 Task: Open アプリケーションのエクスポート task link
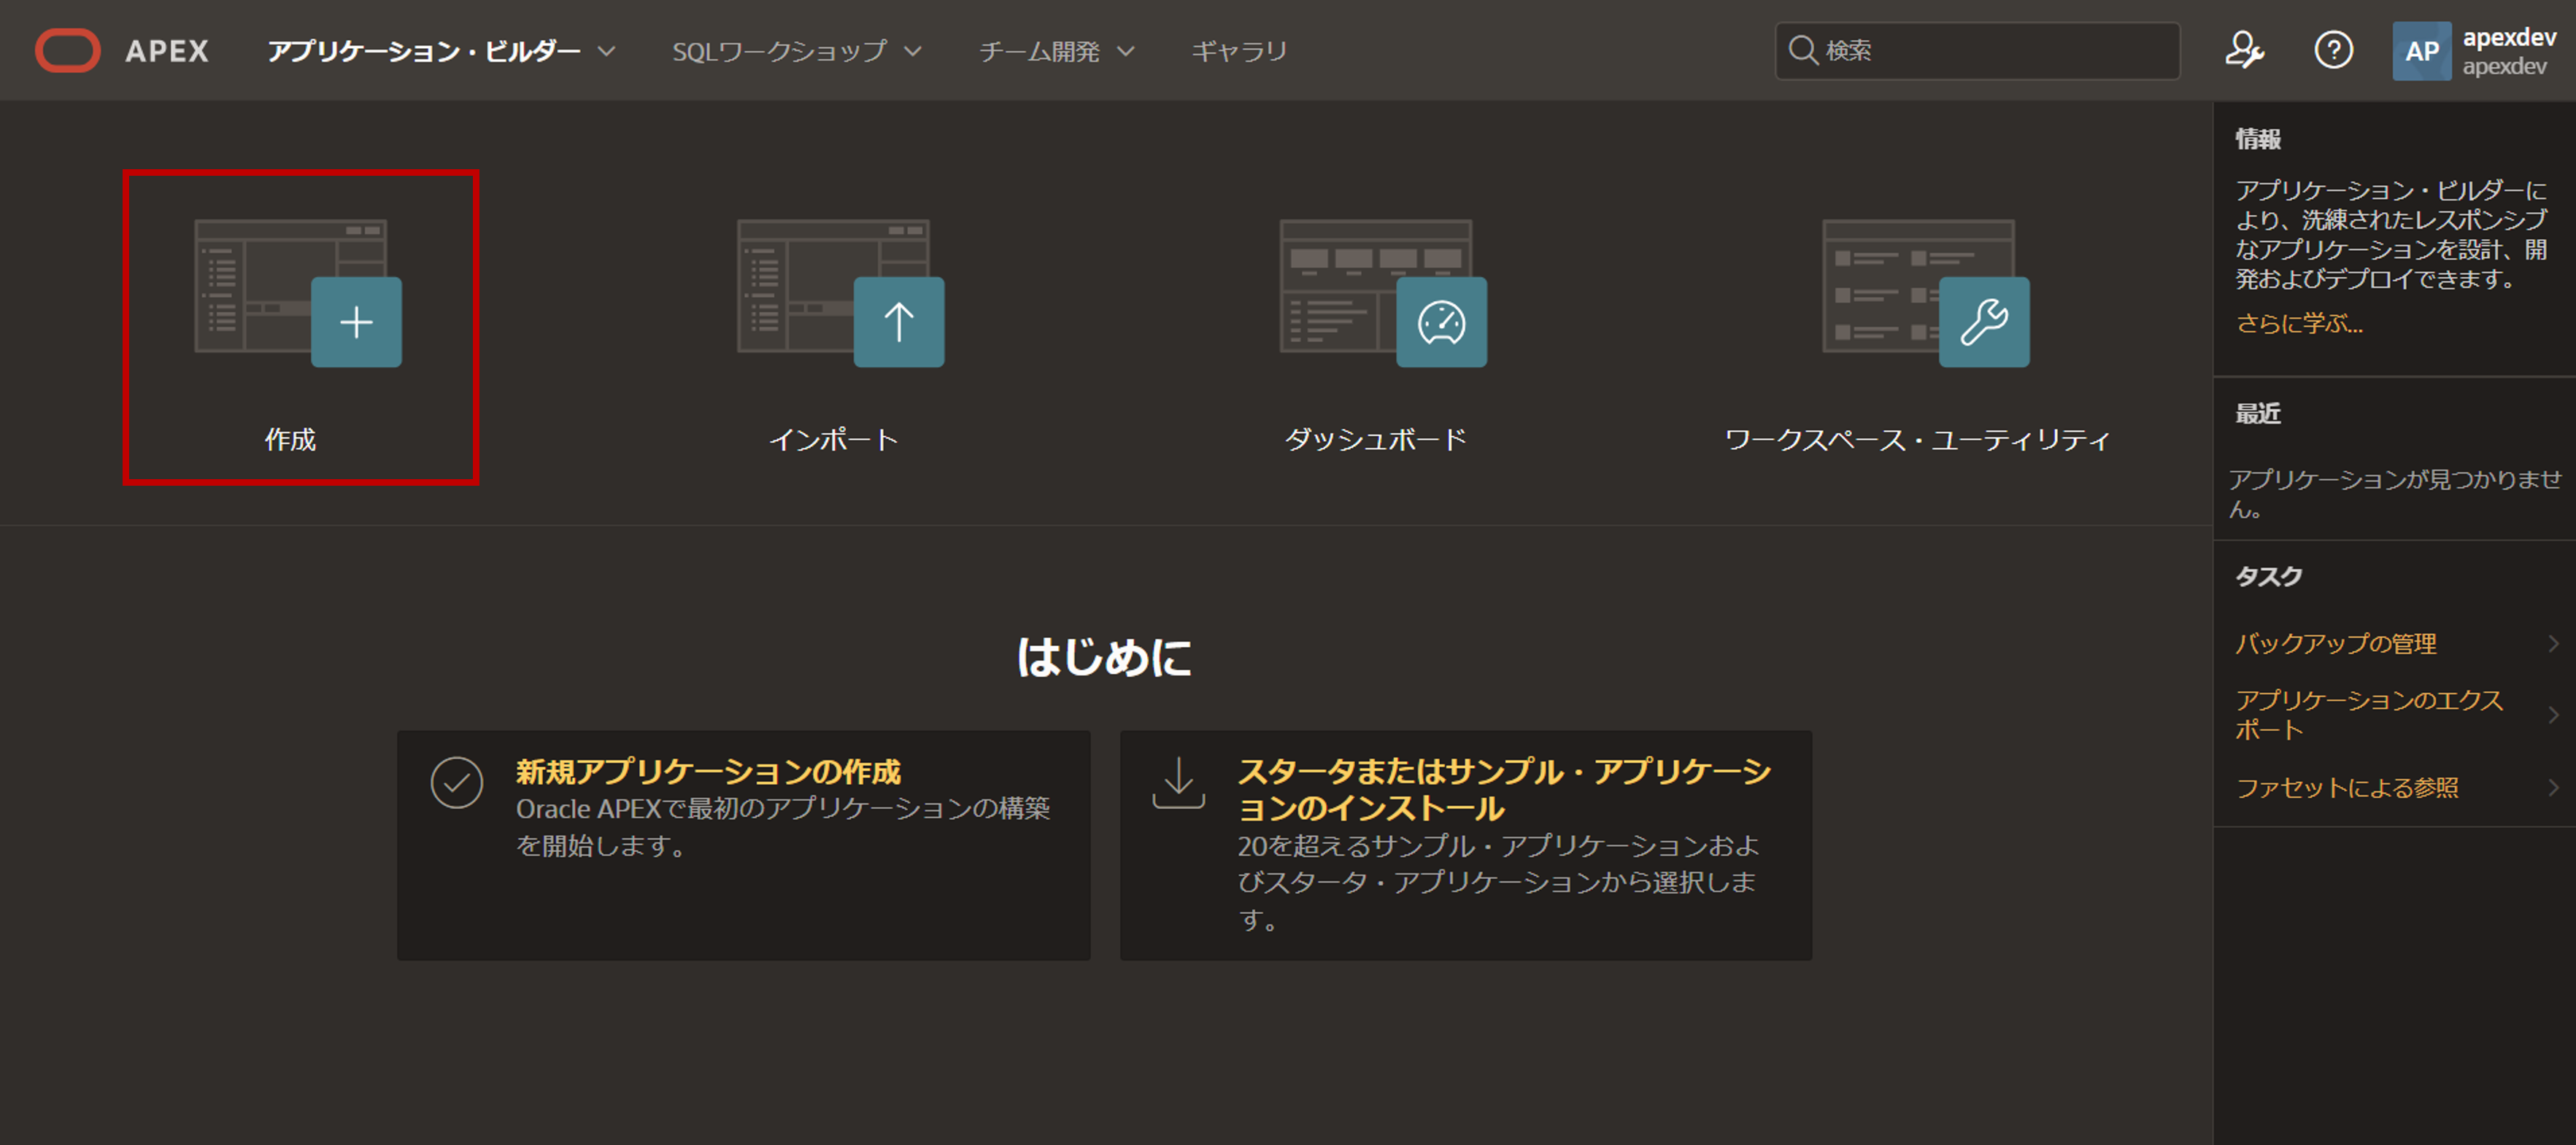(x=2368, y=715)
